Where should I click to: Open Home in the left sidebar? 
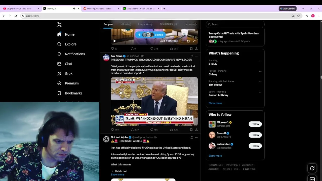tap(66, 34)
